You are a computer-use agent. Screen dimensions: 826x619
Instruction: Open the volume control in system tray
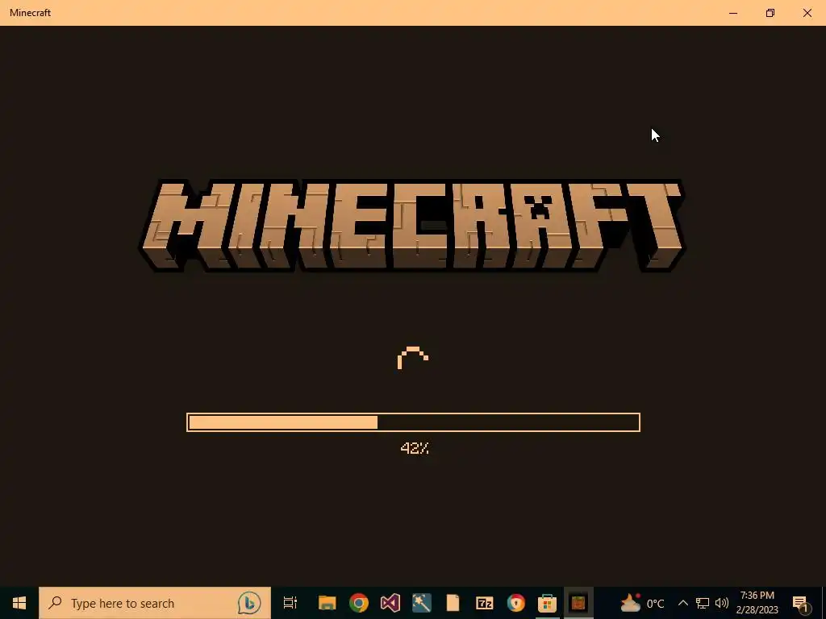pos(722,603)
